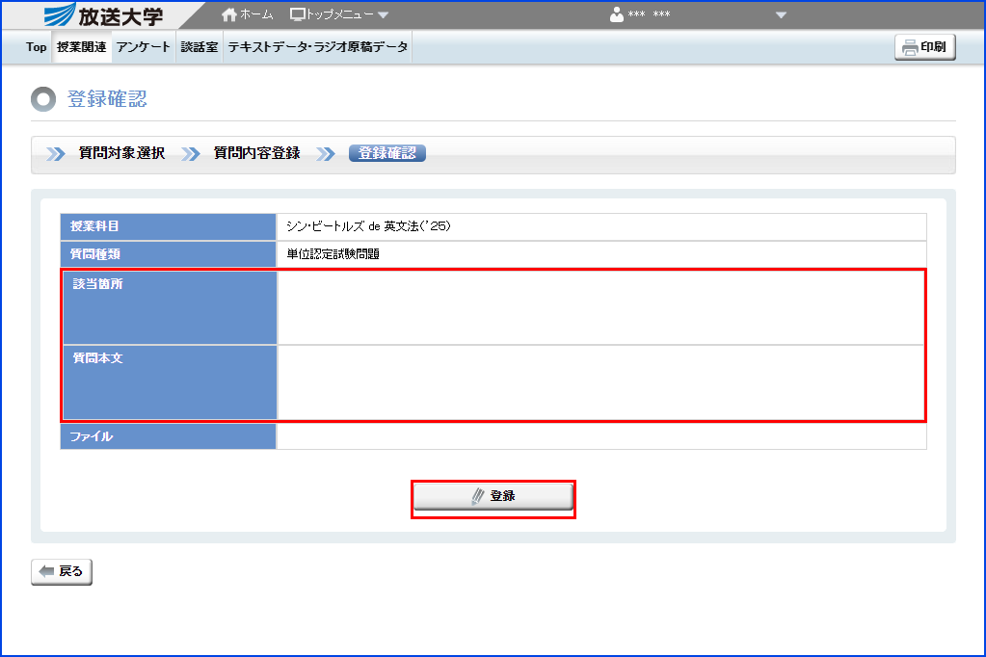Click the 質問本文 content area
Image resolution: width=986 pixels, height=657 pixels.
click(598, 383)
